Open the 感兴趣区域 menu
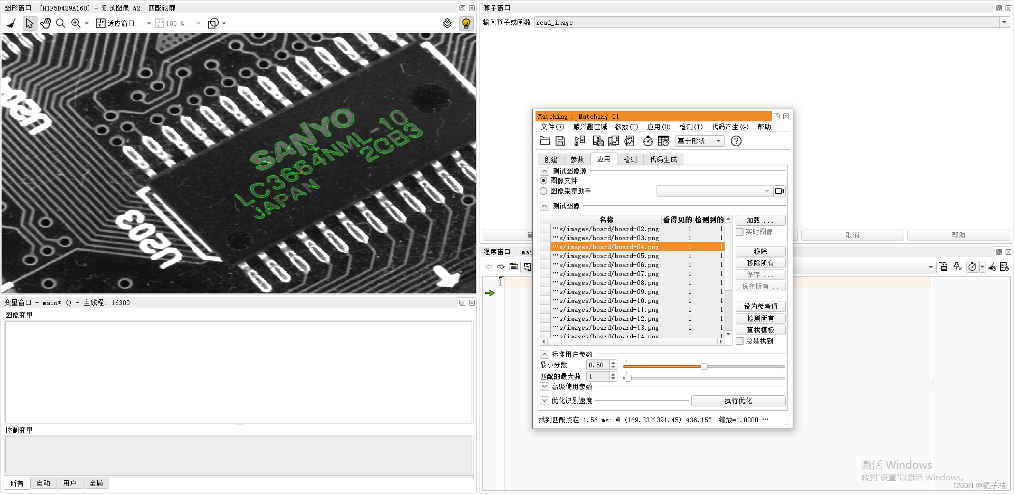Image resolution: width=1014 pixels, height=494 pixels. pyautogui.click(x=590, y=127)
